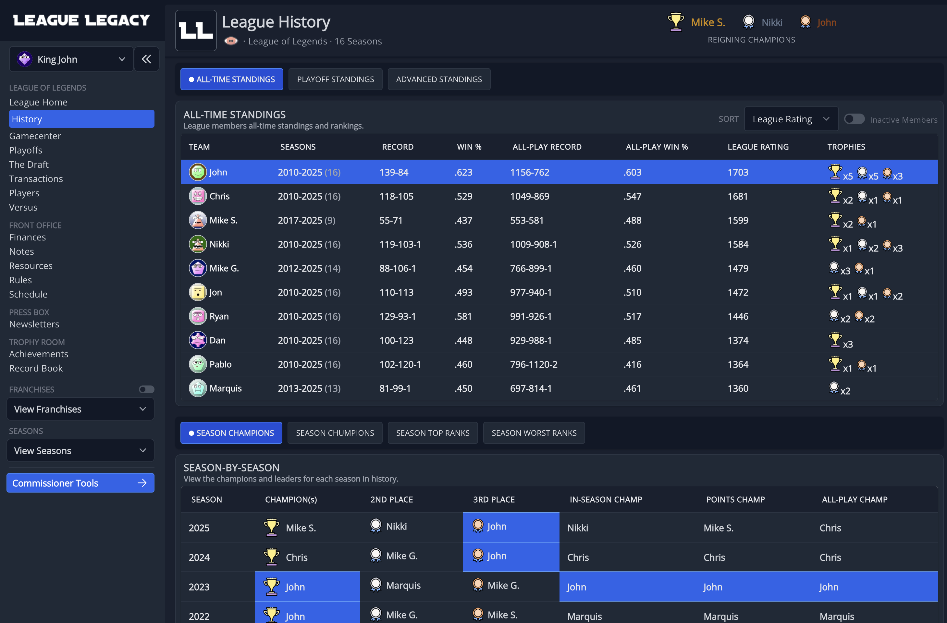
Task: Toggle the Franchises switch in sidebar
Action: pyautogui.click(x=146, y=389)
